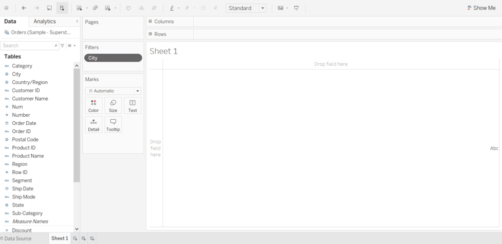The height and width of the screenshot is (244, 502).
Task: Save the workbook using the Save icon
Action: 49,8
